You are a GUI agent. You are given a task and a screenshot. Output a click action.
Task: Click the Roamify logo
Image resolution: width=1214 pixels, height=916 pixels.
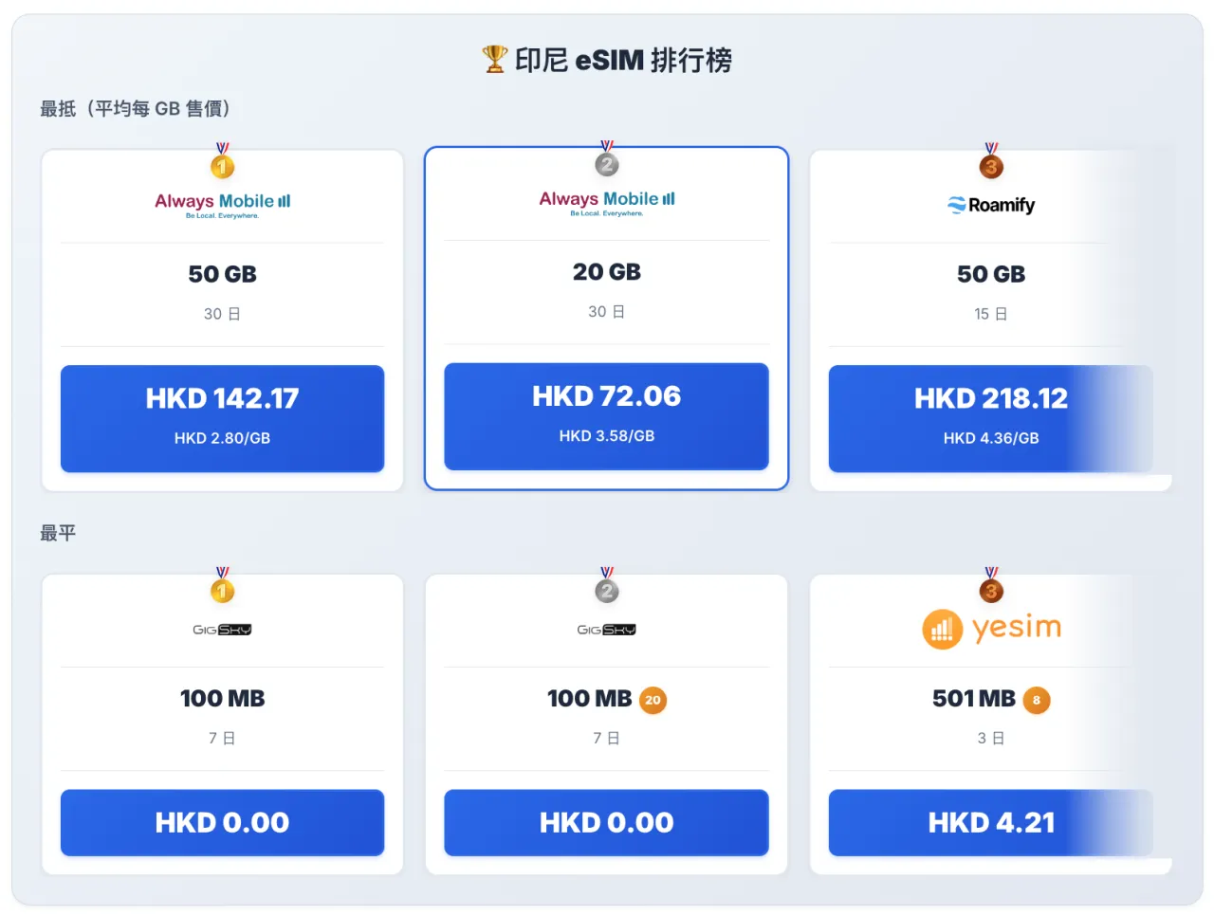pyautogui.click(x=991, y=205)
